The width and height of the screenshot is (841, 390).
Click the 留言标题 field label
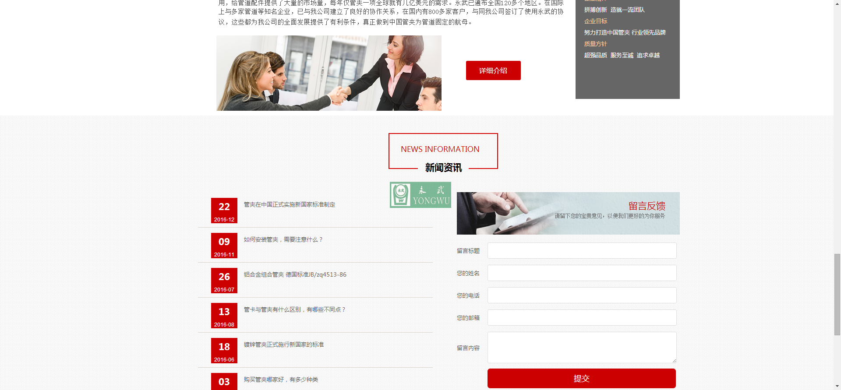tap(468, 251)
